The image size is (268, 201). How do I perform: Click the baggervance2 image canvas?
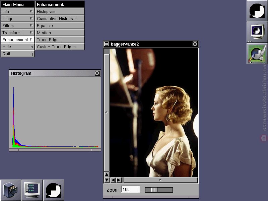(154, 113)
